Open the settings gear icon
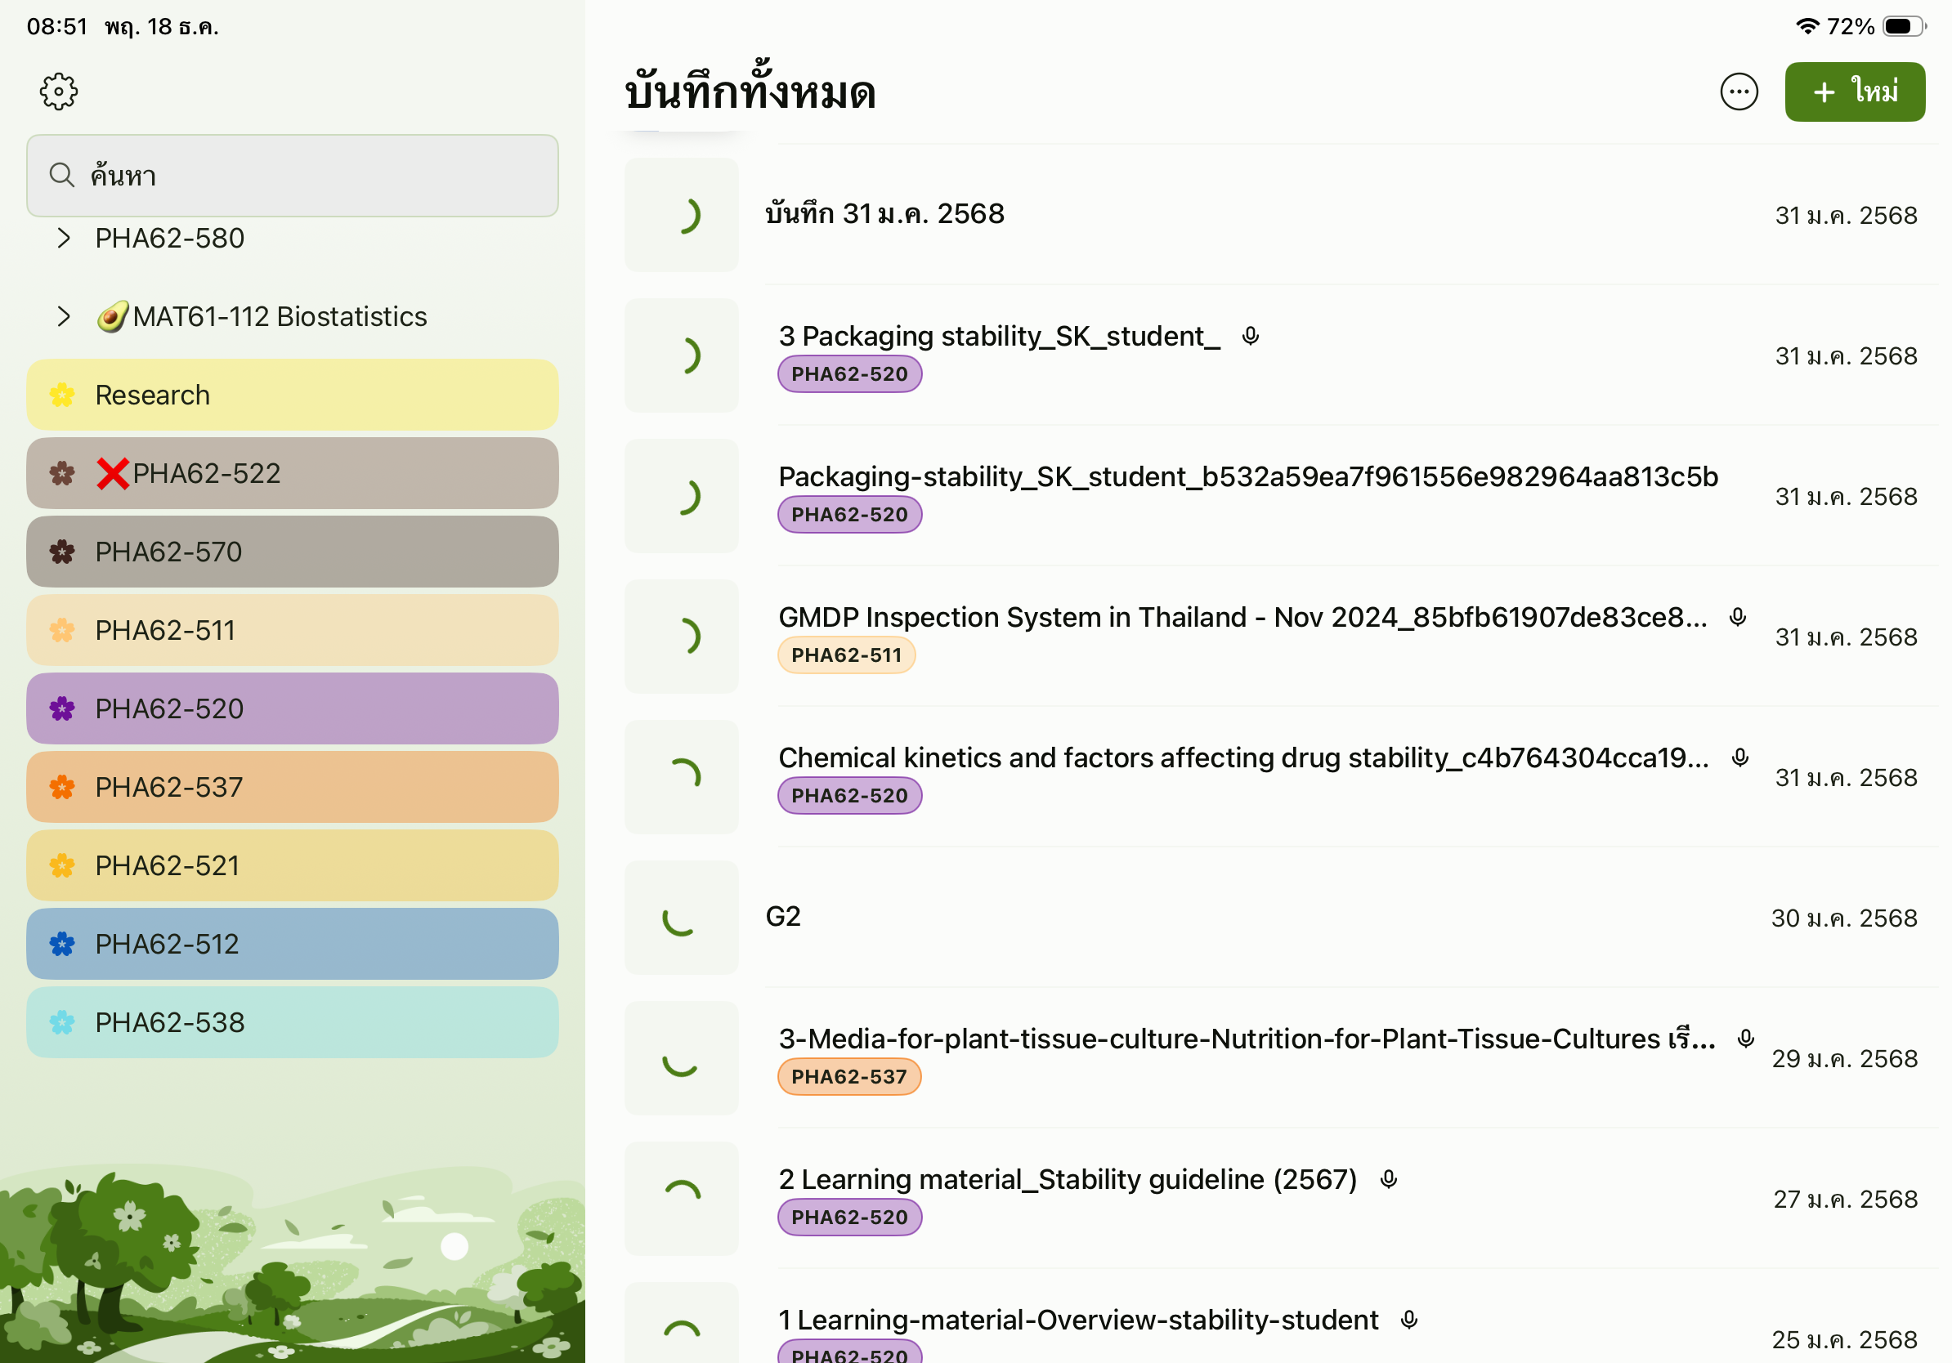Screen dimensions: 1952x1363 (59, 91)
